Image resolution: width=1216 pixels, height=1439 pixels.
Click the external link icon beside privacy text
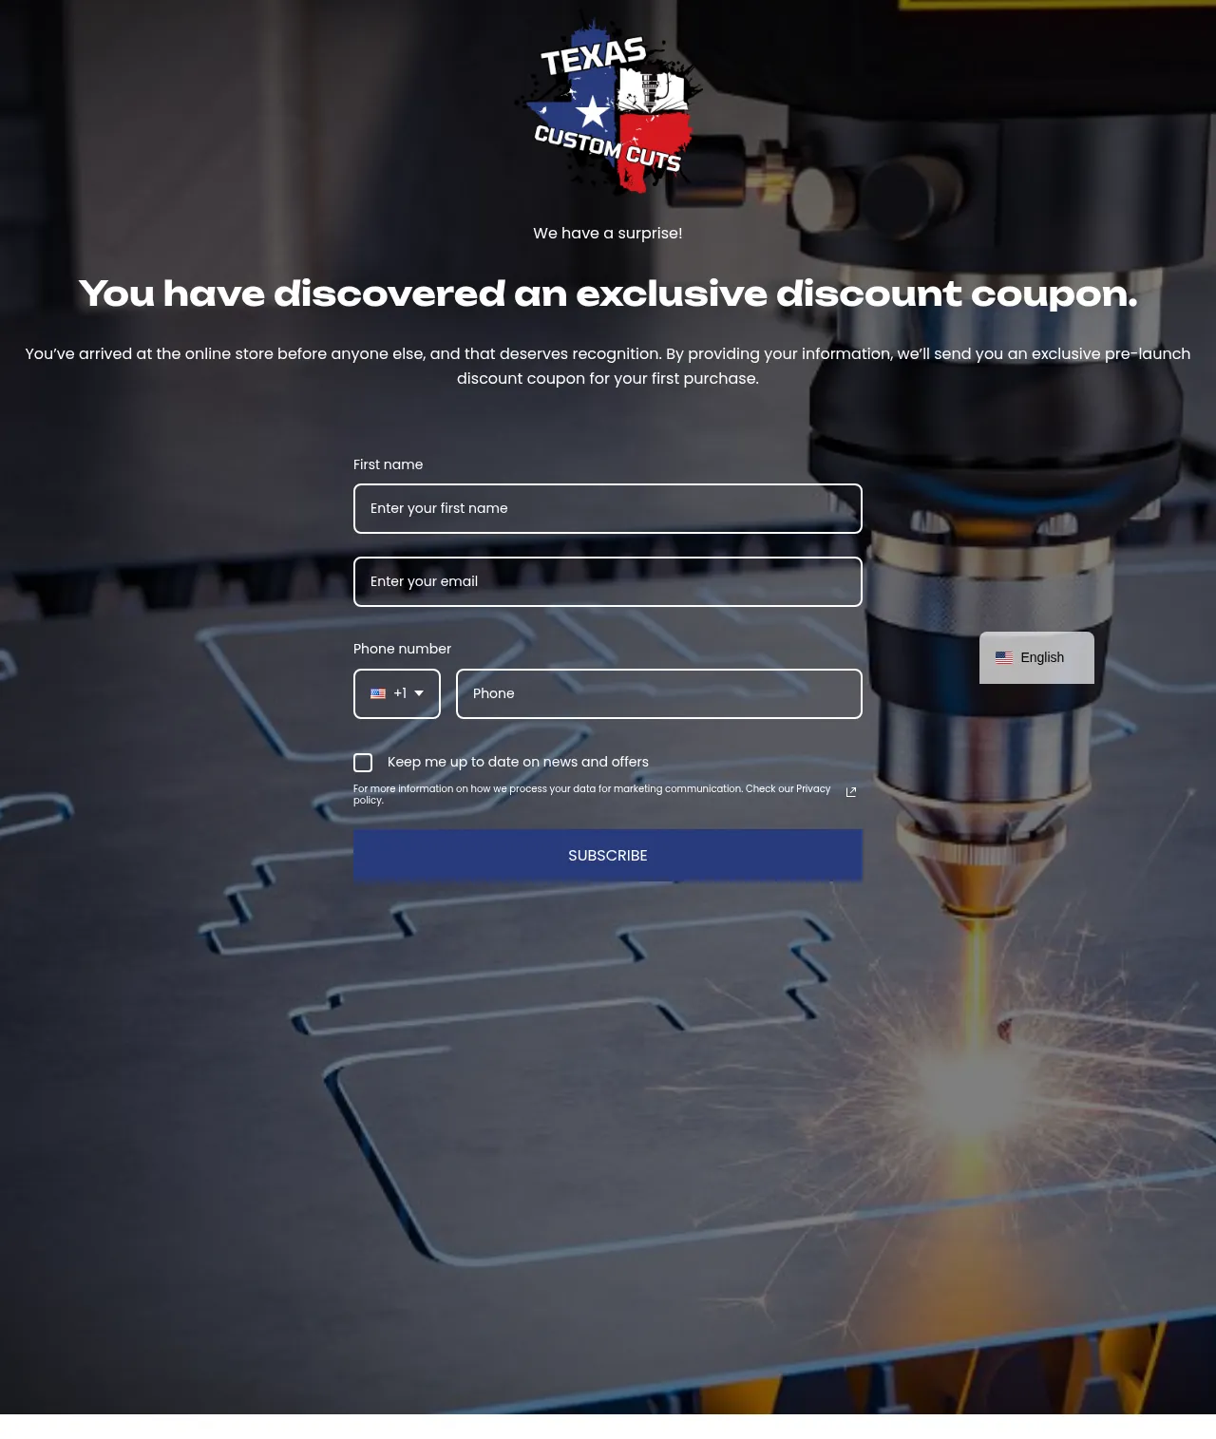851,792
